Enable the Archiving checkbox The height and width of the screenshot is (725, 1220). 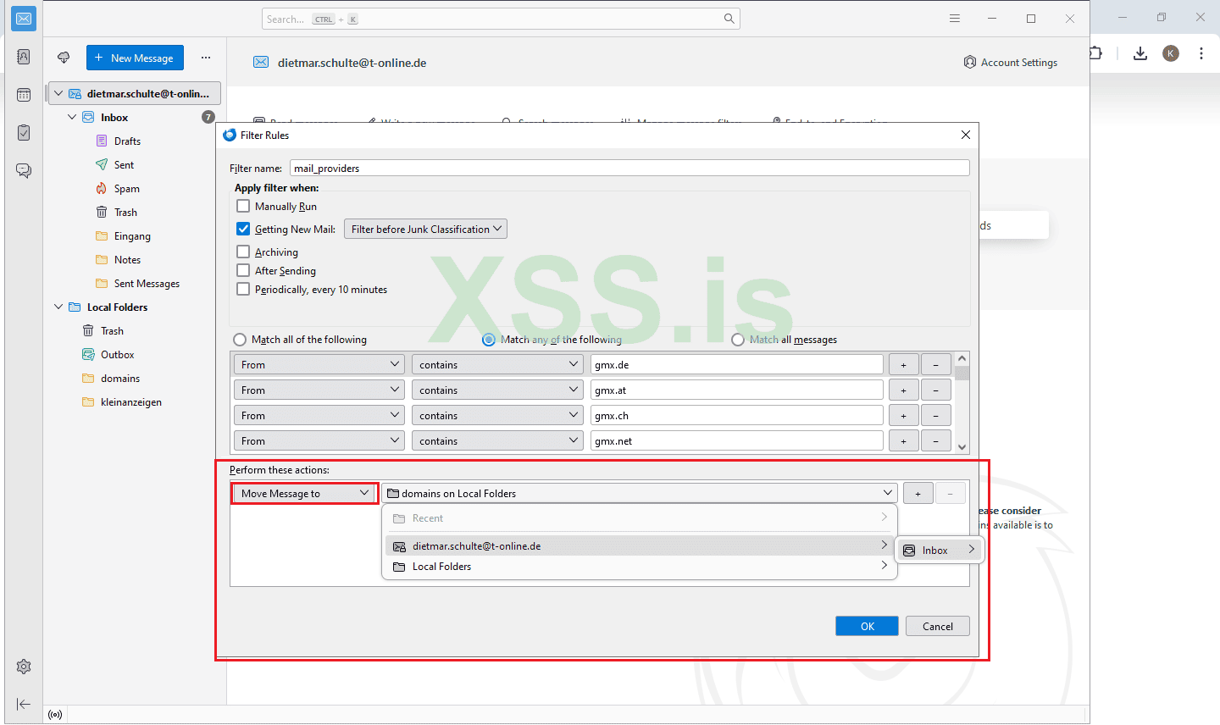point(243,252)
